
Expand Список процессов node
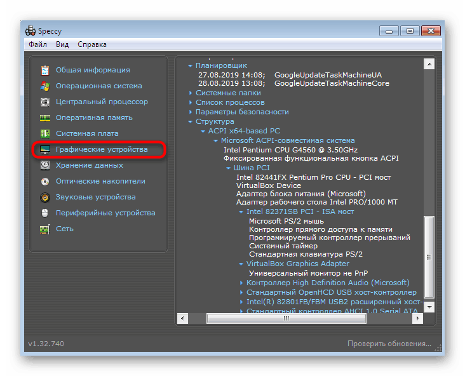point(191,103)
